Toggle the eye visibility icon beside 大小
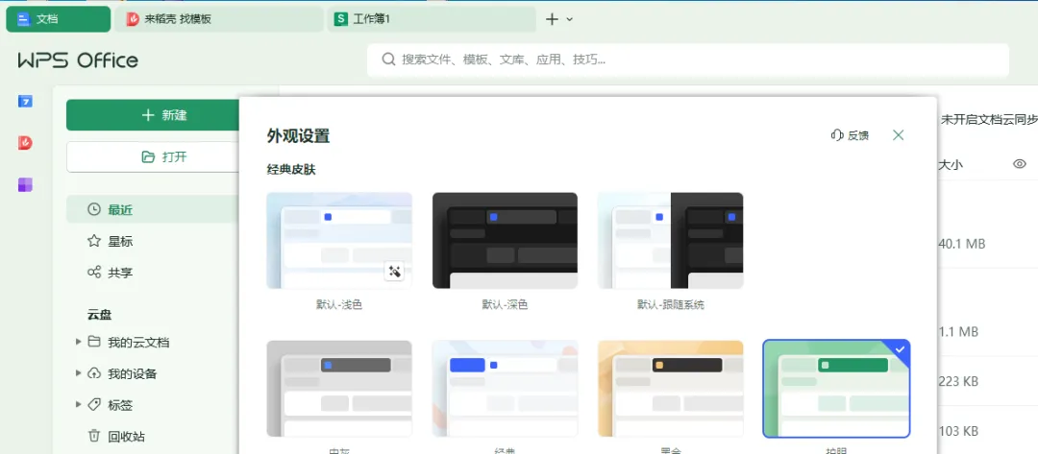Screen dimensions: 1038x454 pos(1020,164)
